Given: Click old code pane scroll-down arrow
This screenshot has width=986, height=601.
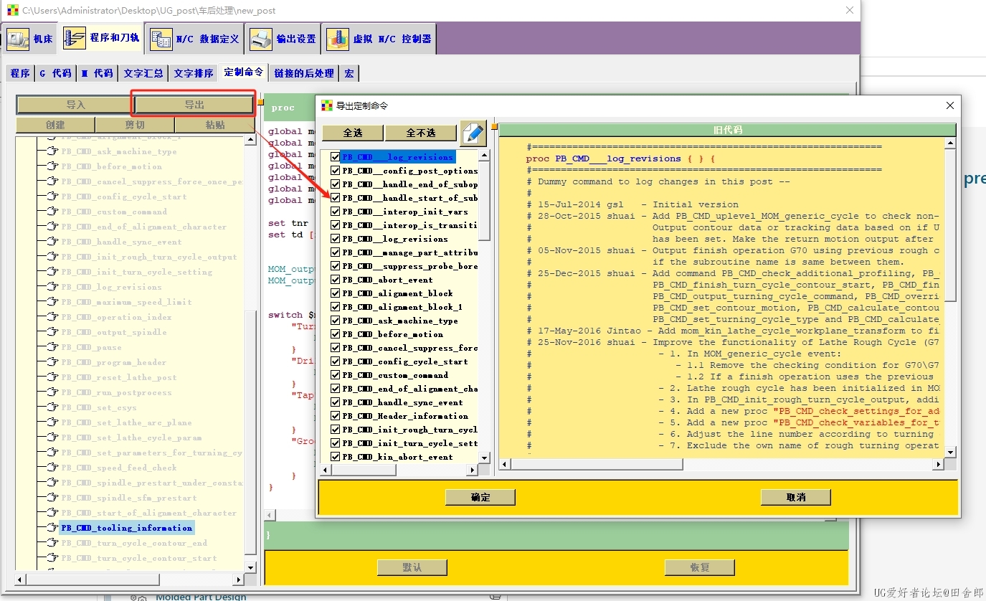Looking at the screenshot, I should (x=951, y=453).
